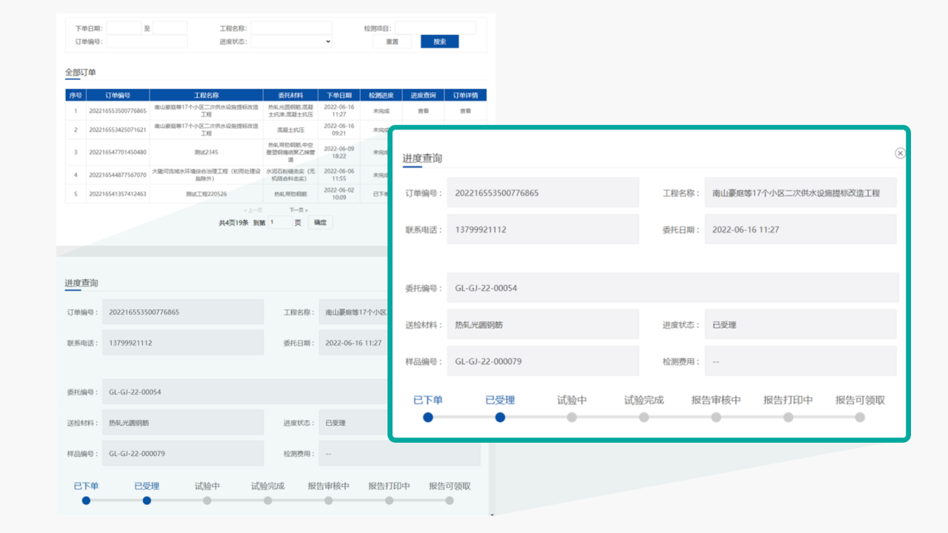
Task: Click the page number input box
Action: coord(280,222)
